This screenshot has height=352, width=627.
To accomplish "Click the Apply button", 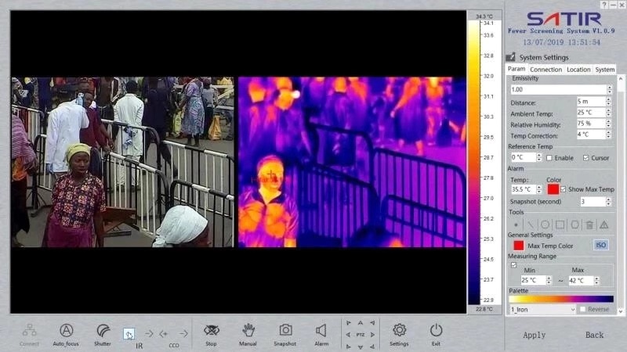I will point(534,335).
